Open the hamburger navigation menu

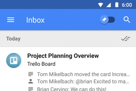pos(11,20)
